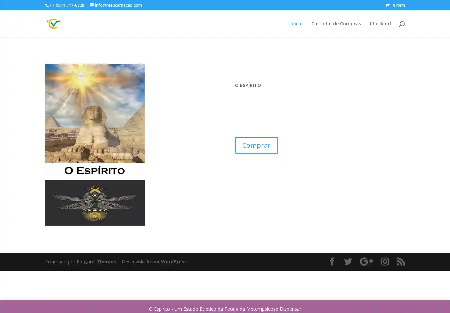
Task: Click the info@reencarnacao.com email address
Action: coord(118,5)
